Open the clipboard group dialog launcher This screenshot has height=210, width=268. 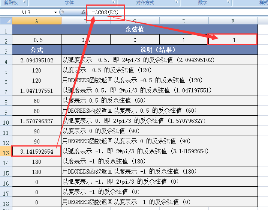coord(24,2)
